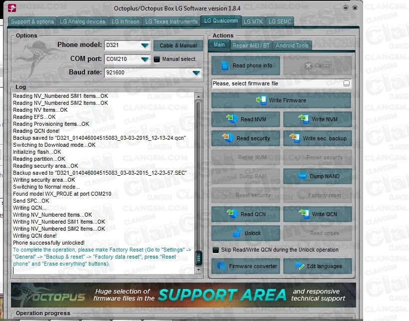Click the Factory reset button
409x321 pixels.
318,195
